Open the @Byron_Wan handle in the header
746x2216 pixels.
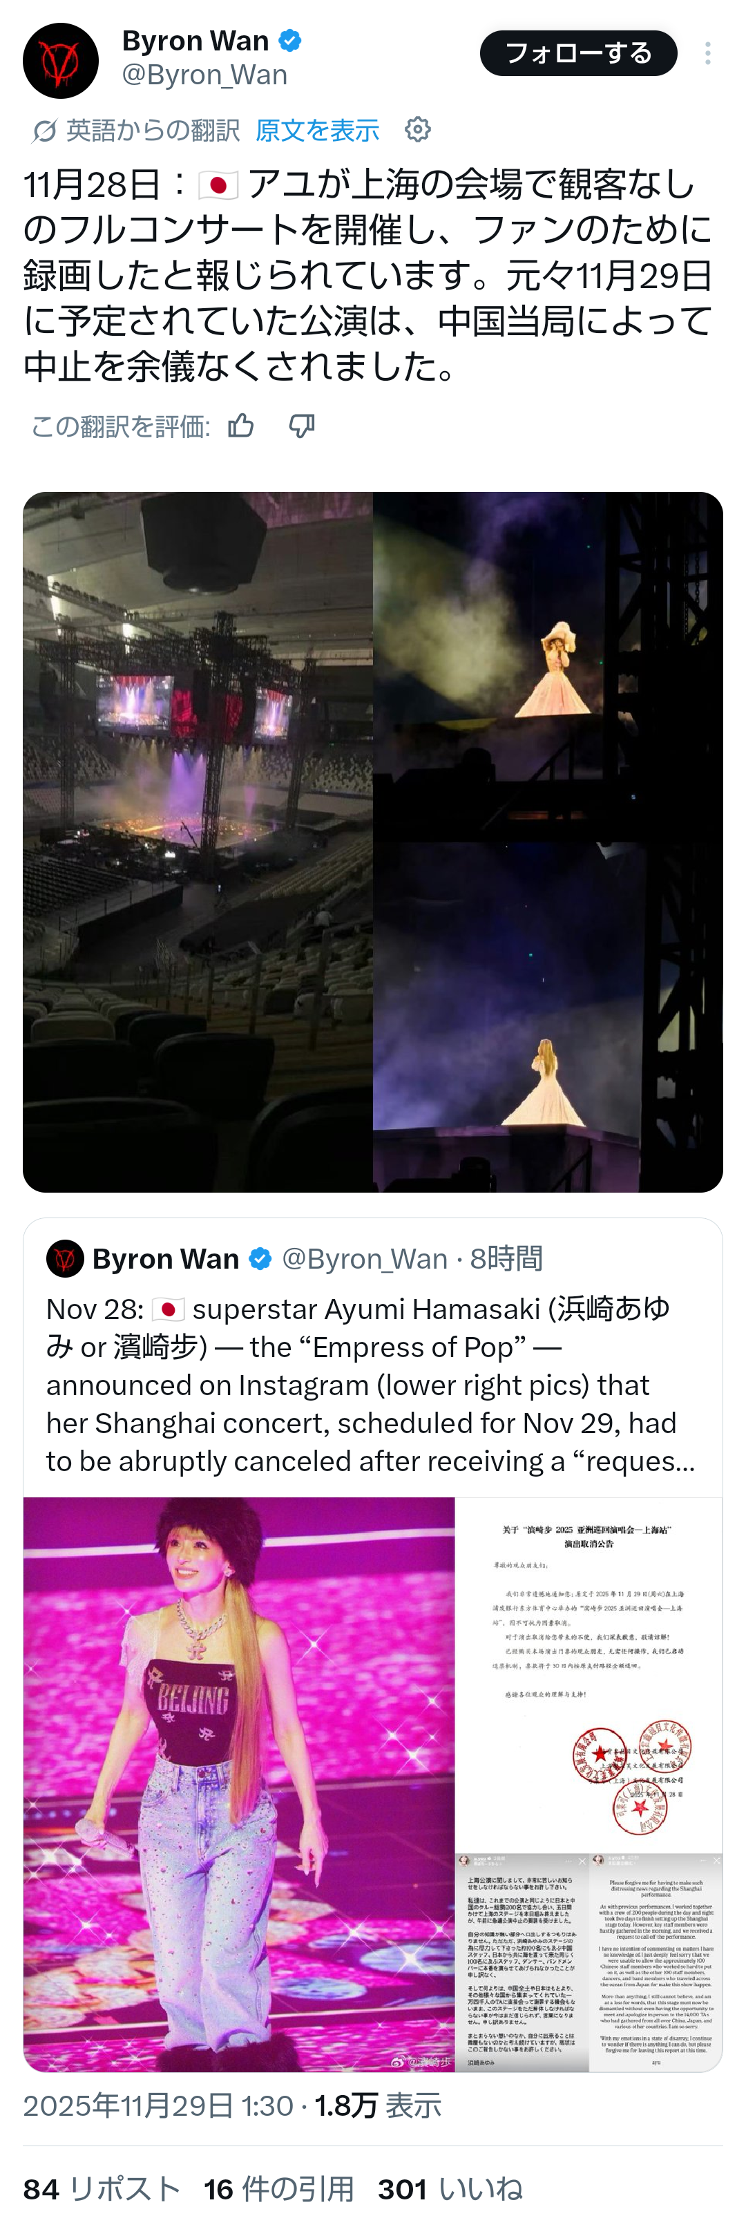click(204, 76)
